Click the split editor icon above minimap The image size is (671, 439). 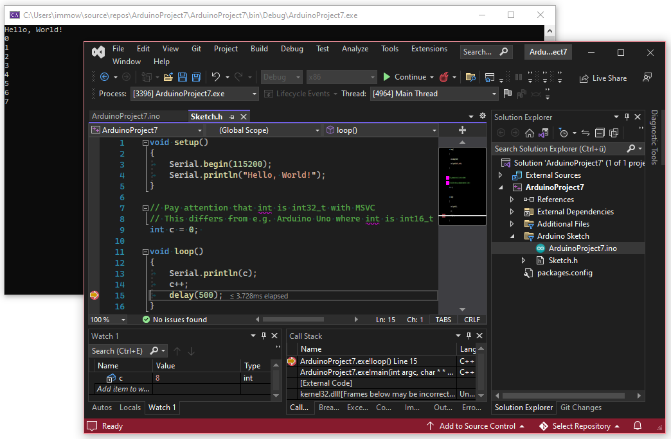click(462, 130)
